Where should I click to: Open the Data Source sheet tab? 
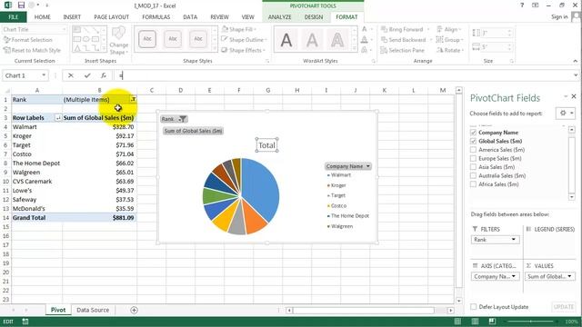93,310
